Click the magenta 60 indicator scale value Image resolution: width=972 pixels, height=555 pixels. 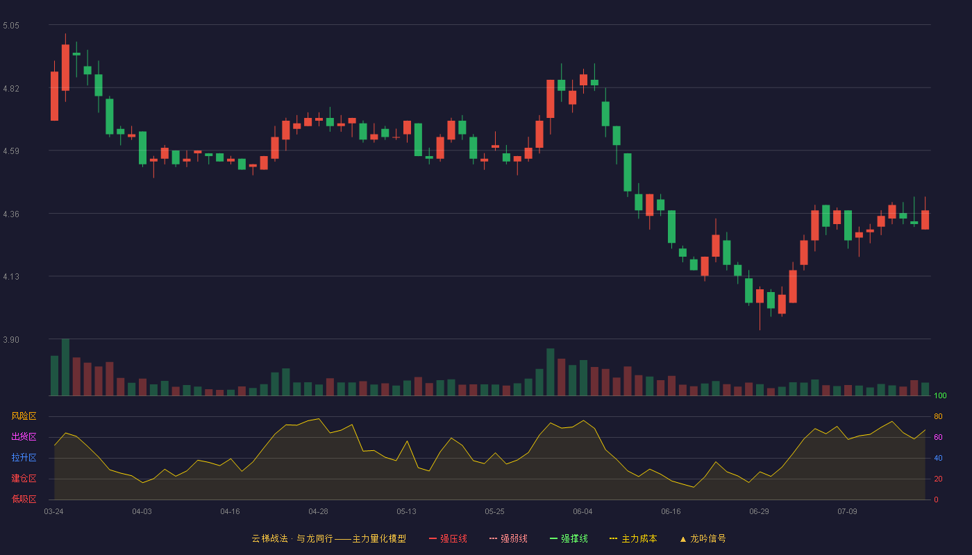[x=938, y=437]
